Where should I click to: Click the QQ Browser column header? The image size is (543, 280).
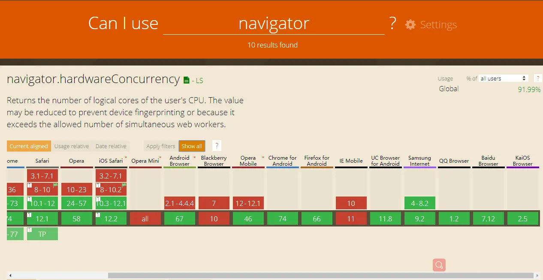pyautogui.click(x=454, y=161)
